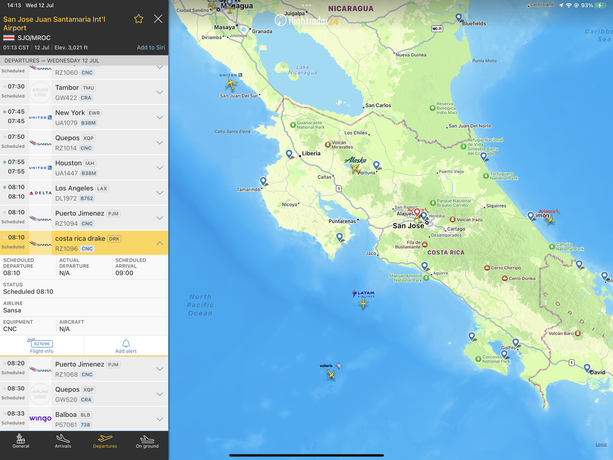613x460 pixels.
Task: Tap the Tortuguero National Park marker
Action: coord(486,176)
